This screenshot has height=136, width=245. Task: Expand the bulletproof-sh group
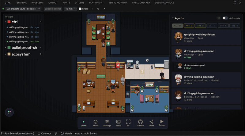[6, 48]
